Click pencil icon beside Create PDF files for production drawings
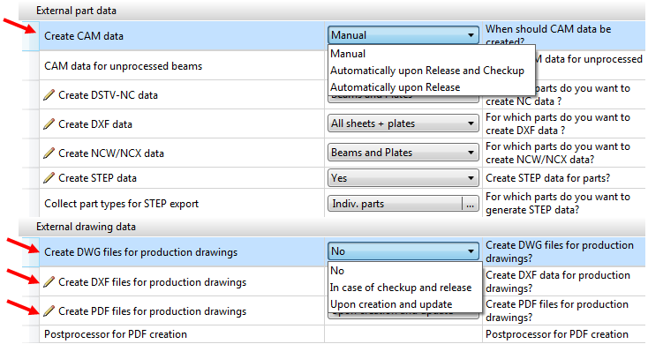The width and height of the screenshot is (648, 344). [x=49, y=311]
